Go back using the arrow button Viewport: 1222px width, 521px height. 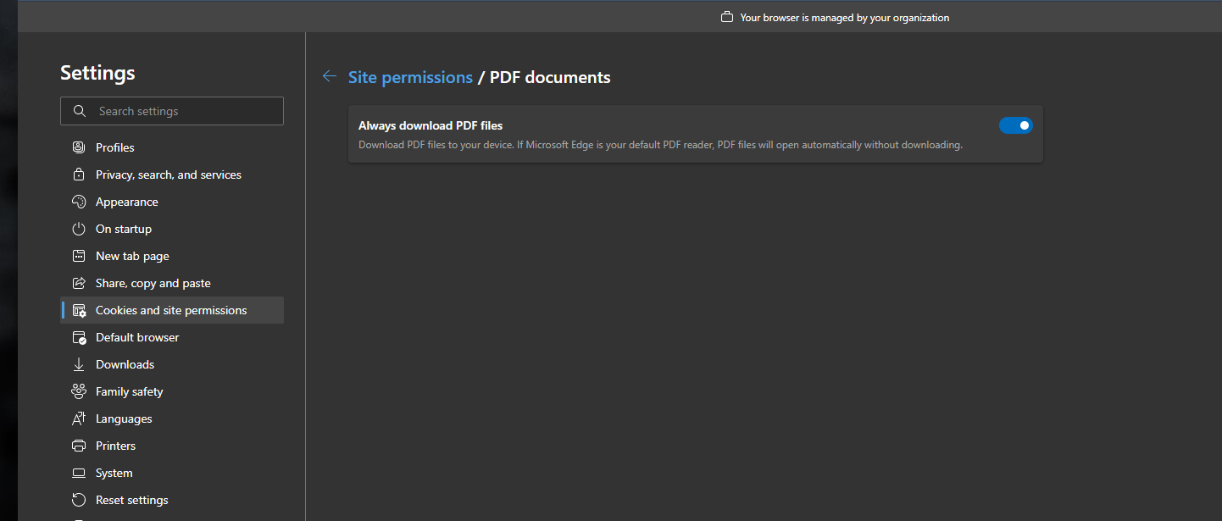[x=330, y=77]
